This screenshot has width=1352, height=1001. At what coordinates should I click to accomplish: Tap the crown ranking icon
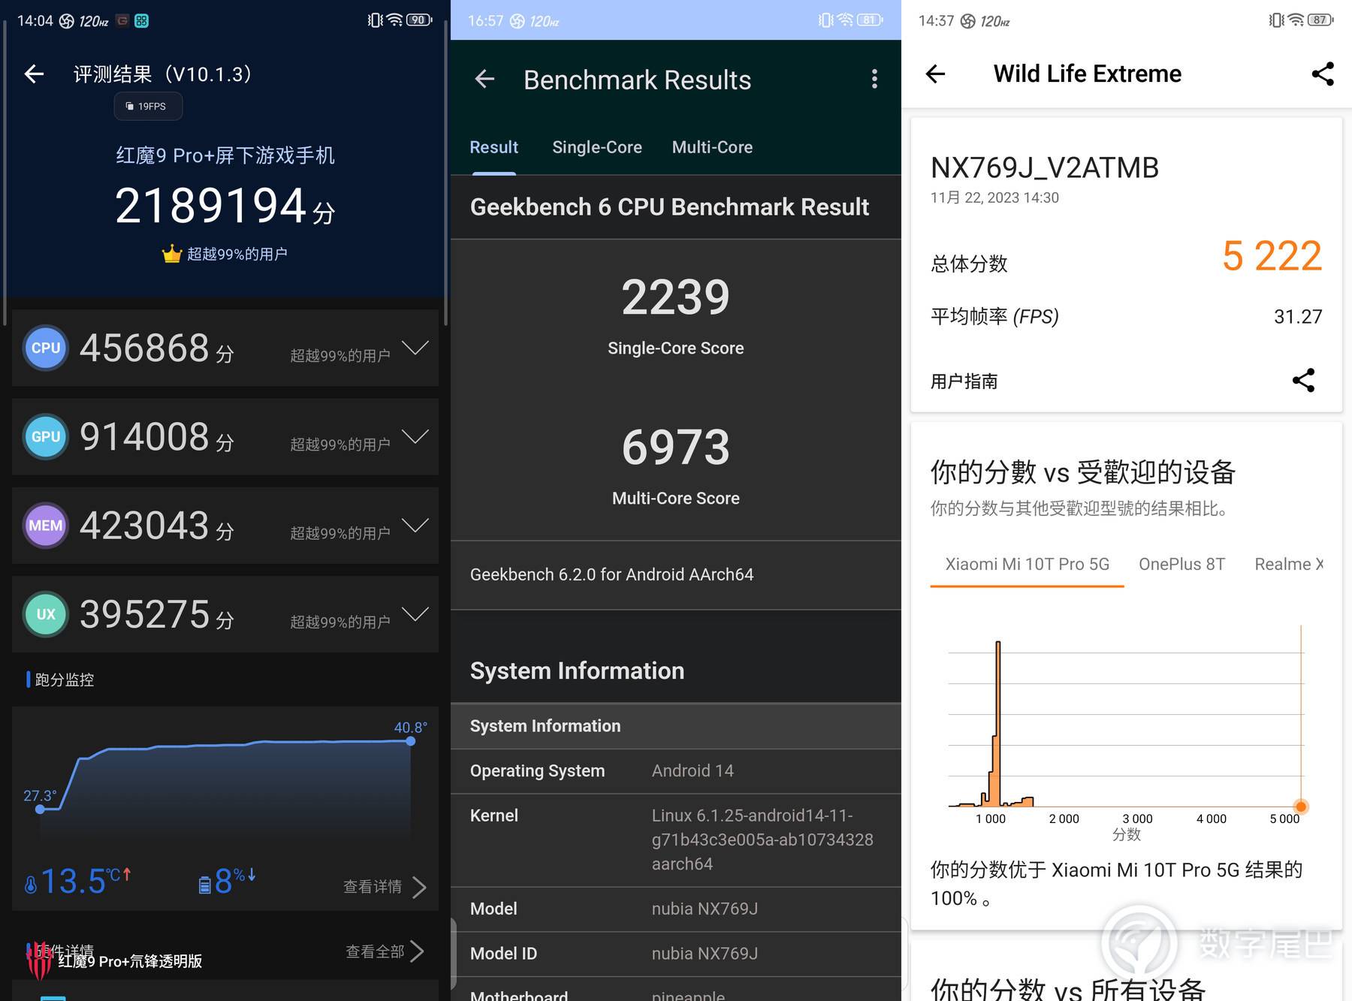pos(172,254)
